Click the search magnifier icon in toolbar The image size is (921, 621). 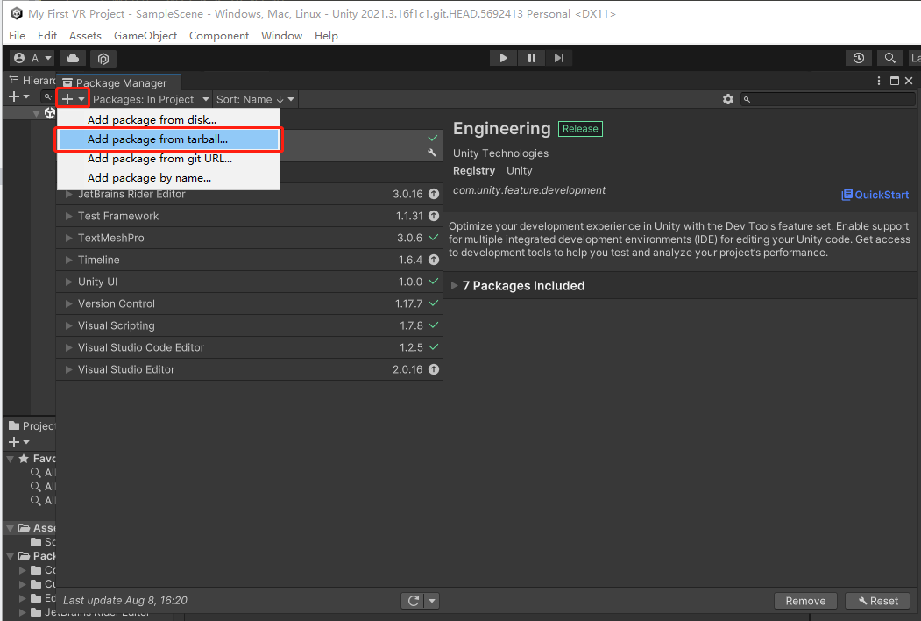click(x=889, y=58)
